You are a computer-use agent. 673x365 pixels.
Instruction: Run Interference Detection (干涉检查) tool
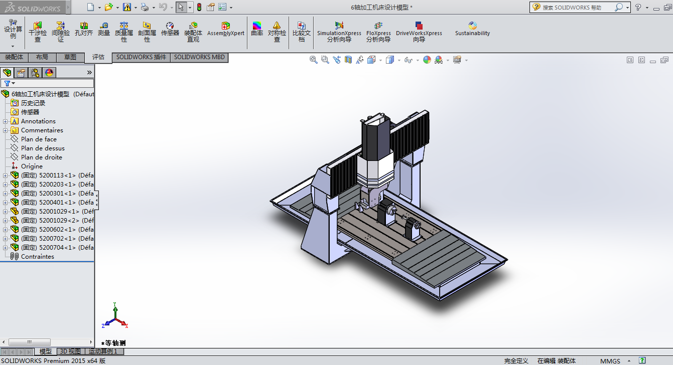coord(38,32)
